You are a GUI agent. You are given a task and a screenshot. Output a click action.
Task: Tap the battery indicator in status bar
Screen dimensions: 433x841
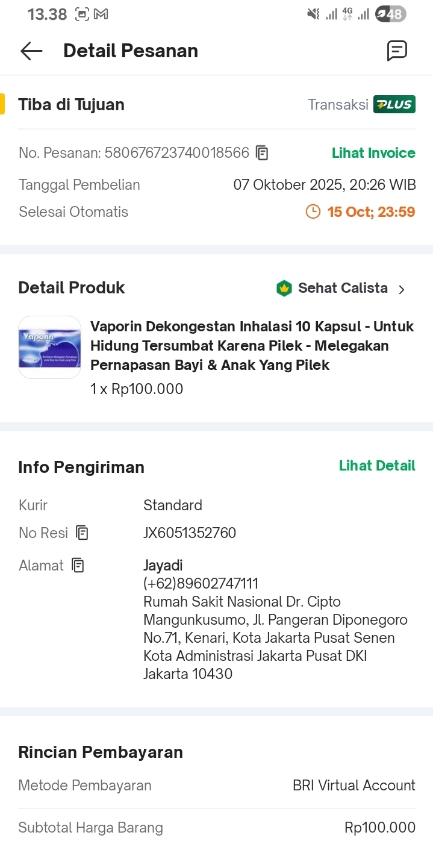point(390,14)
